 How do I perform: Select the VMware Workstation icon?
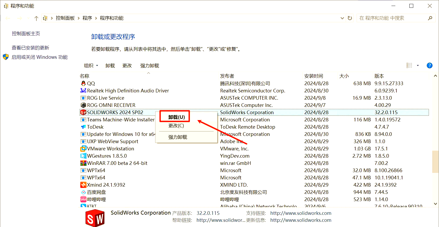(x=83, y=149)
